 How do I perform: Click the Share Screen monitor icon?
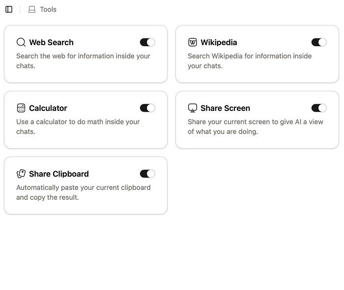tap(192, 108)
